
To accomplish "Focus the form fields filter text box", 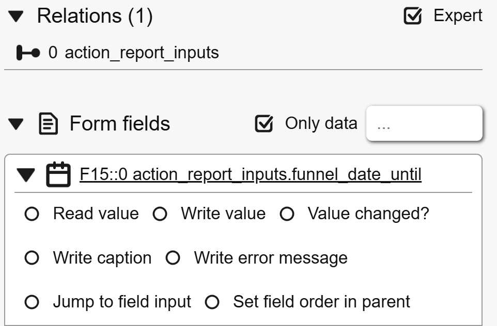I will pos(424,124).
